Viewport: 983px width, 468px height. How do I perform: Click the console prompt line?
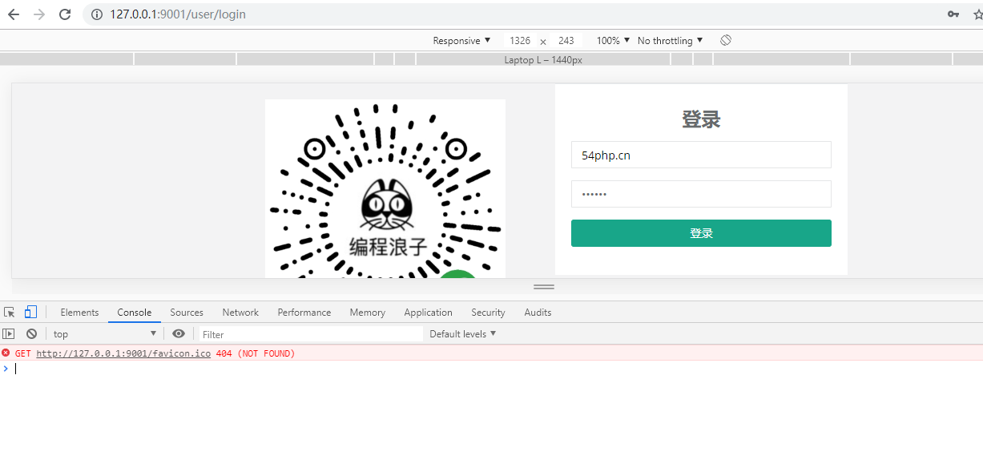click(491, 369)
